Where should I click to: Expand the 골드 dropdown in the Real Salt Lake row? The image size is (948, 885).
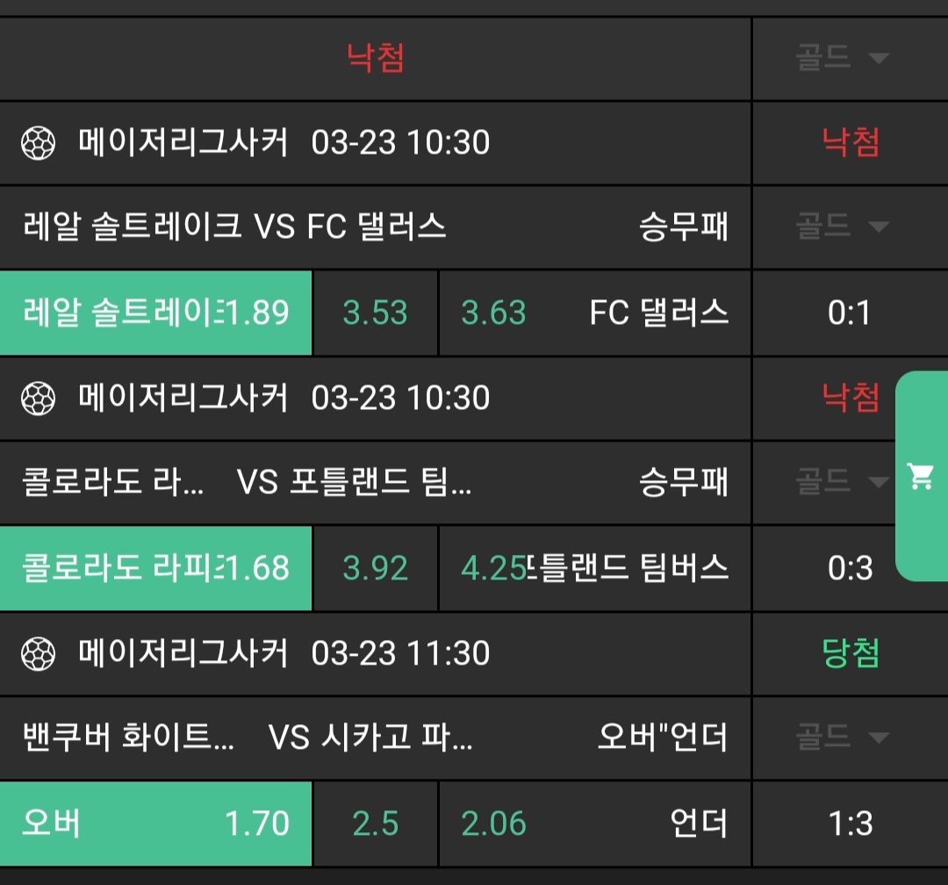pyautogui.click(x=843, y=227)
